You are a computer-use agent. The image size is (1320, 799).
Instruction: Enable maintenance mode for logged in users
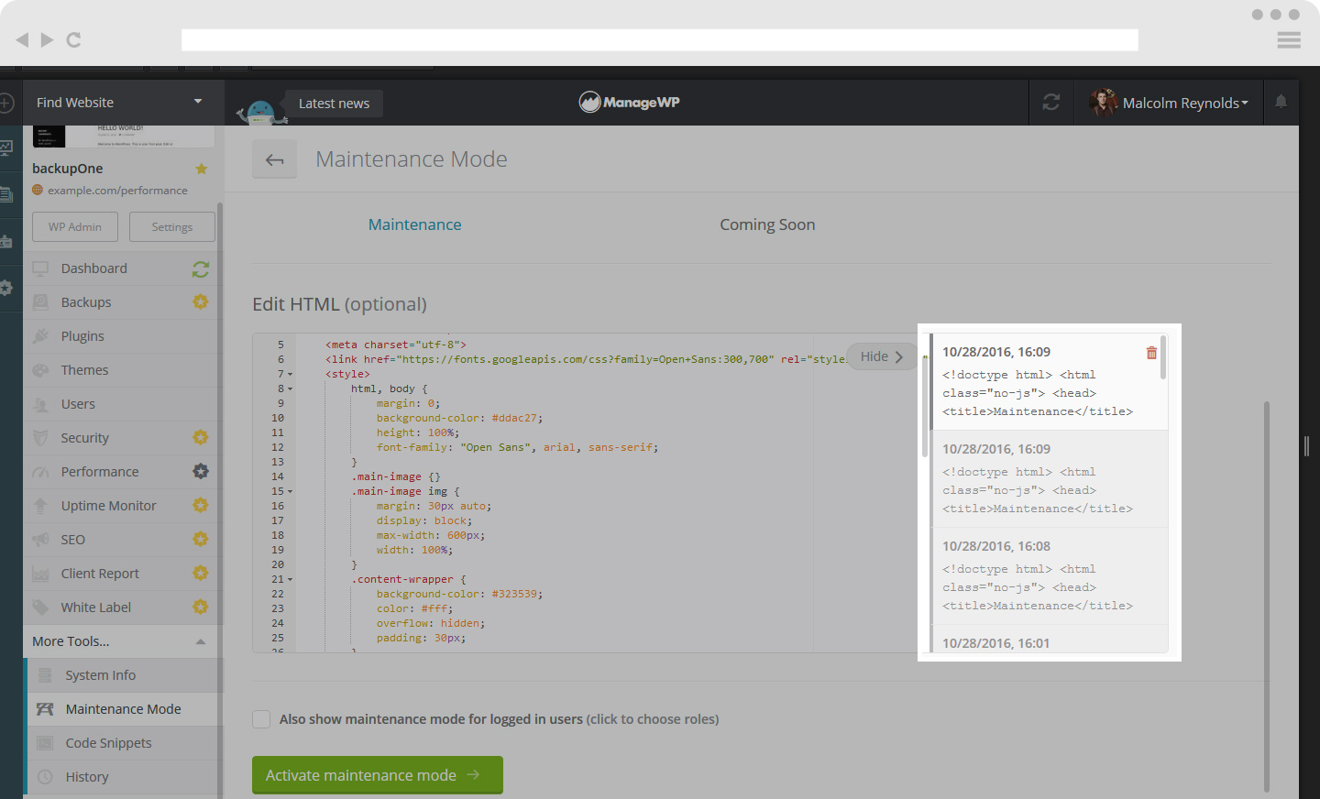pos(261,719)
